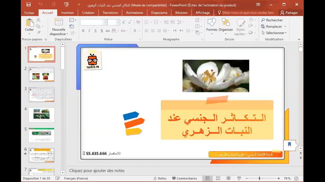Switch to Normal view in status bar
The image size is (325, 182).
208,178
